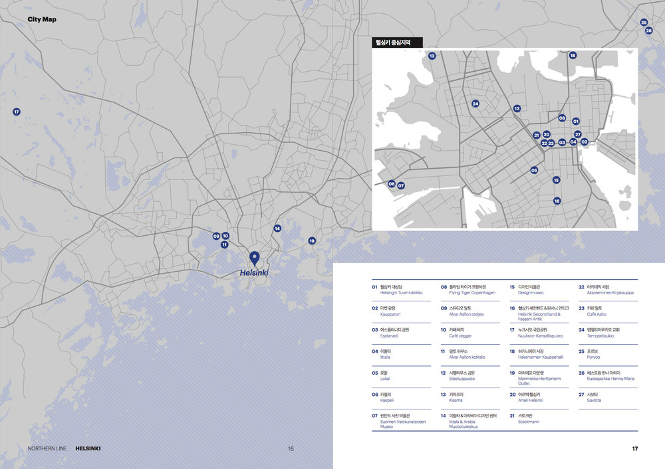Click map marker 05 in the inset map
665x469 pixels.
[534, 170]
